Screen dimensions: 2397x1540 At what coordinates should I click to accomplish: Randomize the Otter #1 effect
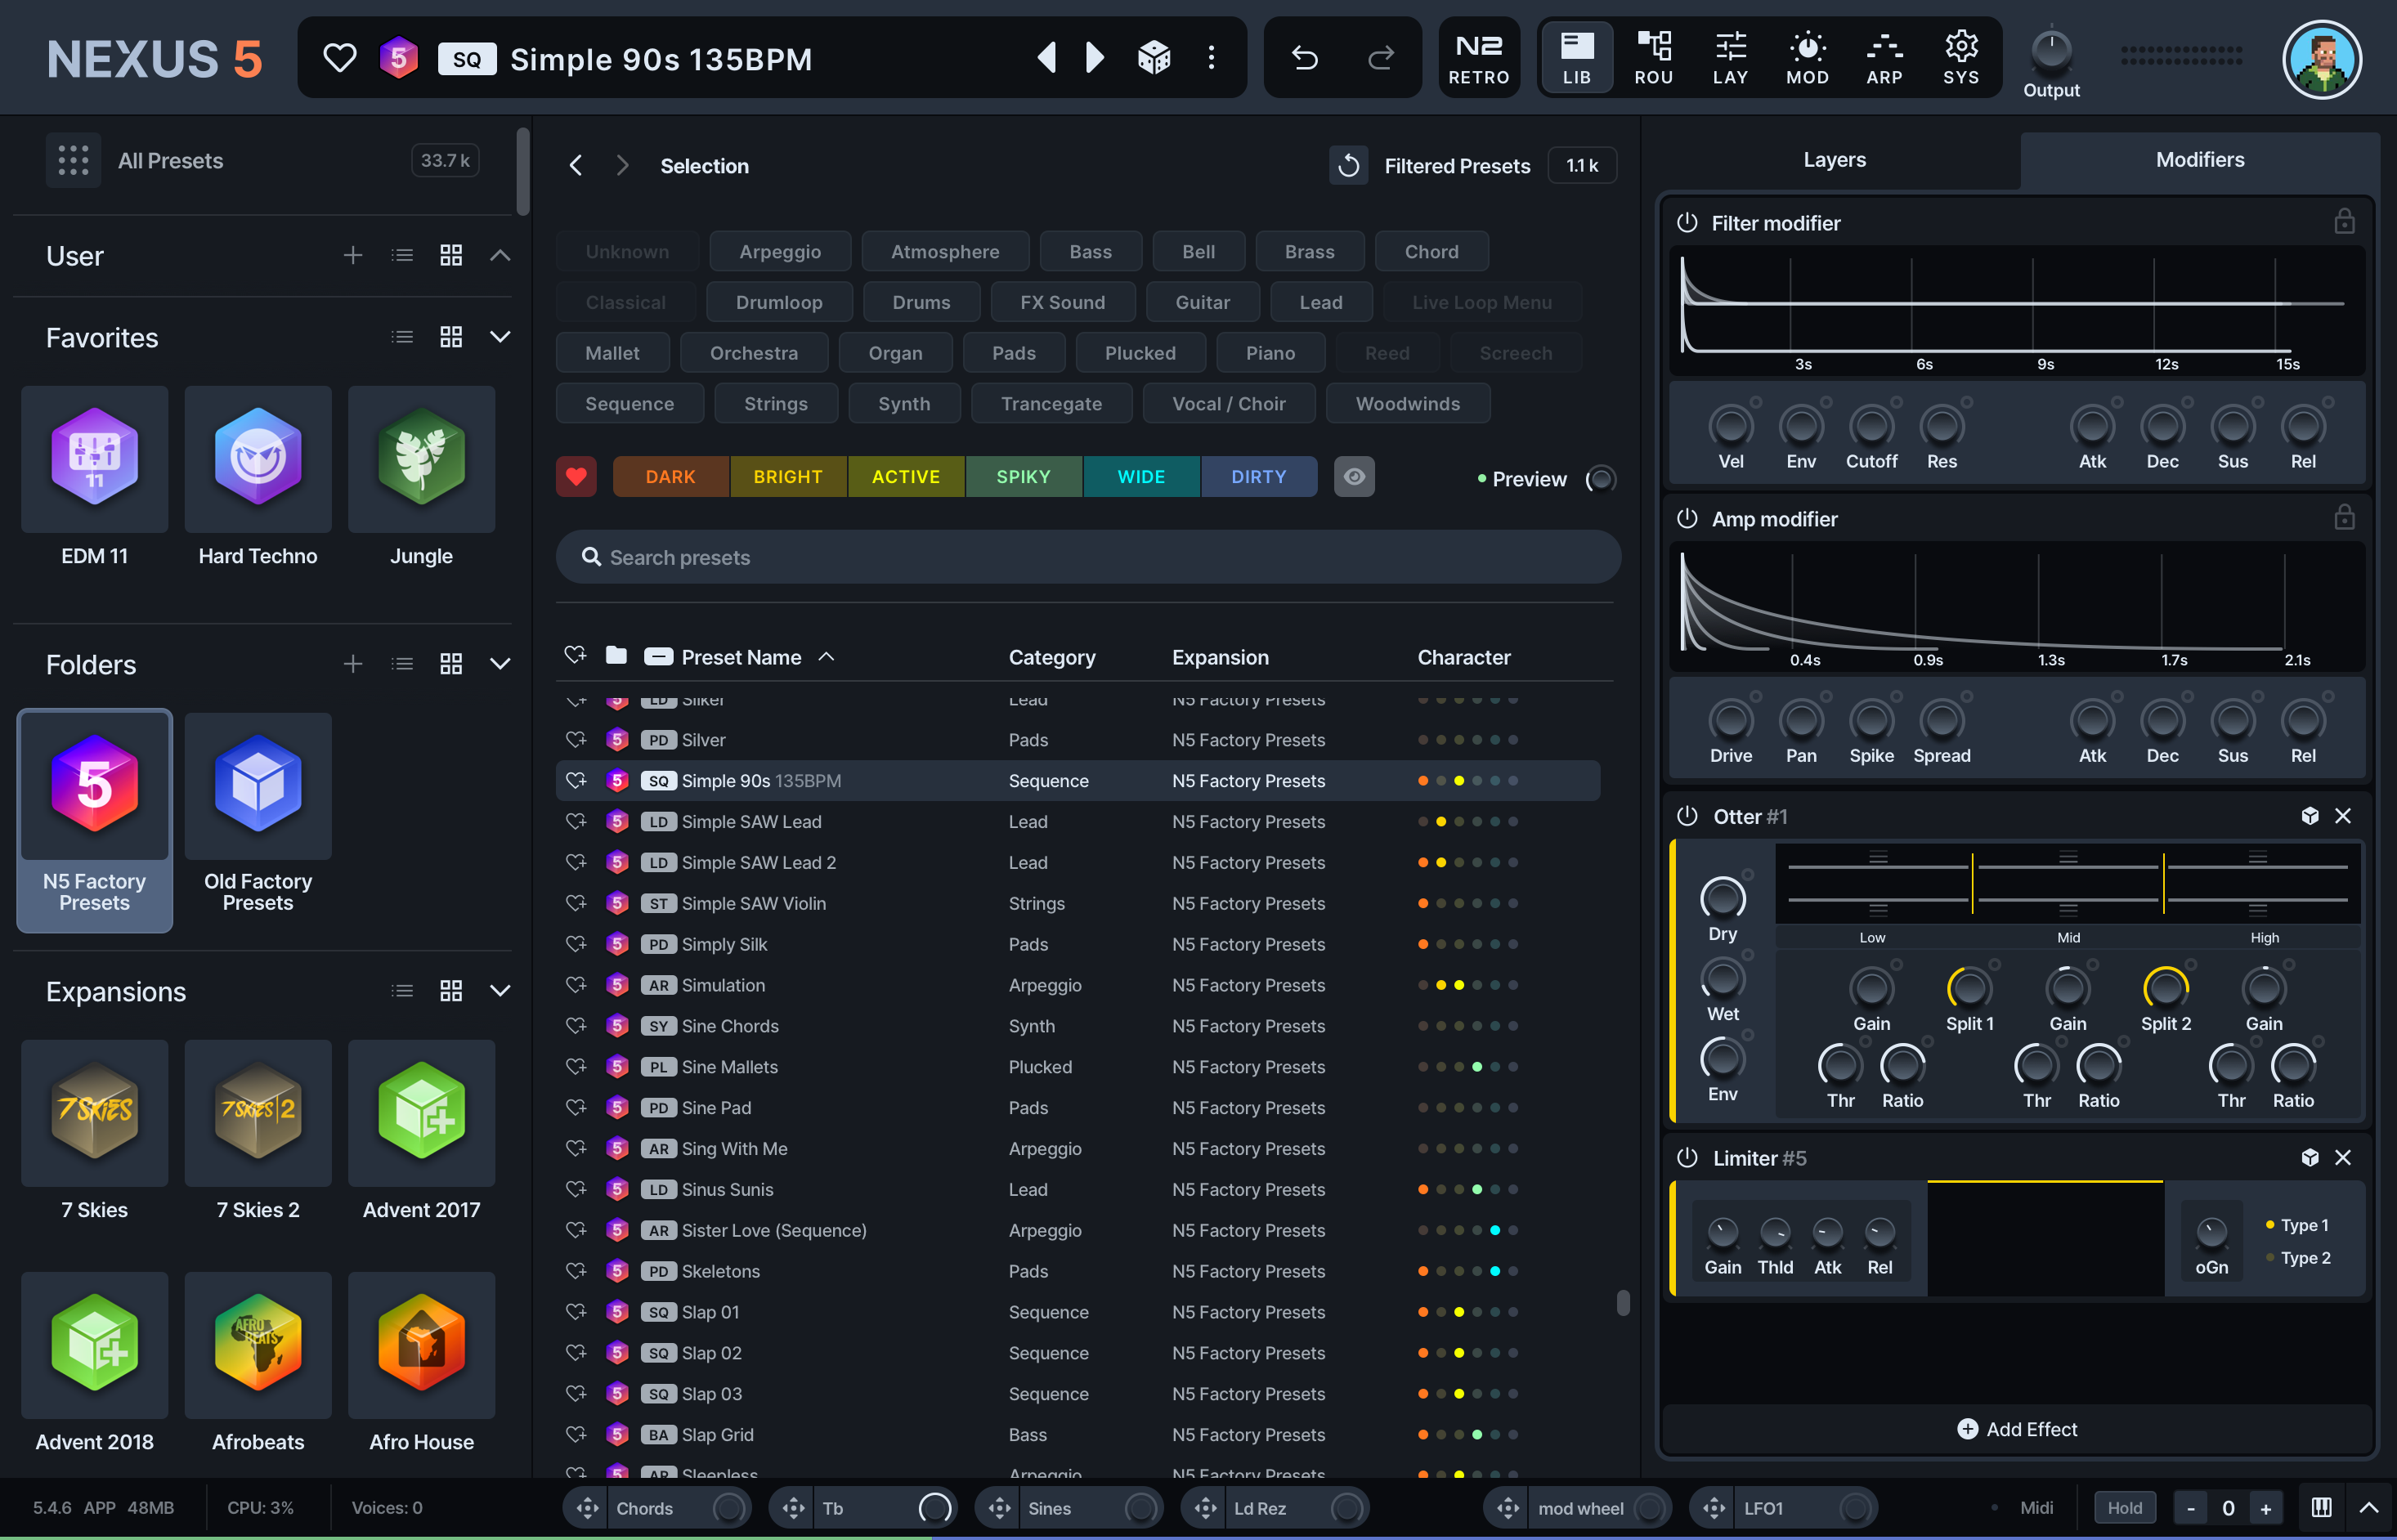(2309, 816)
